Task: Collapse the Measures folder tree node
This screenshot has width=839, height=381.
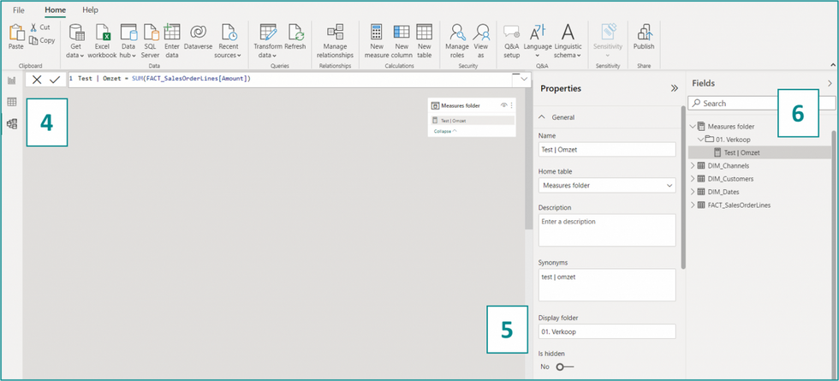Action: [x=693, y=127]
